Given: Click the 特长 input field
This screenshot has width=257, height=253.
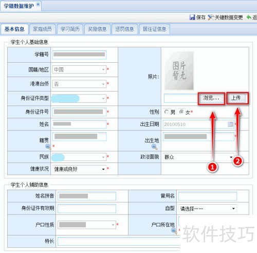Looking at the screenshot, I should tap(119, 241).
